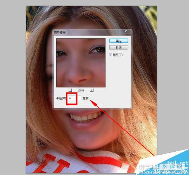The height and width of the screenshot is (175, 189).
Task: Zoom out the blur preview with minus icon
Action: (71, 90)
